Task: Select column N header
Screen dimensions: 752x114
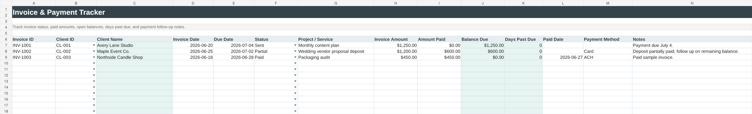Action: [x=692, y=3]
